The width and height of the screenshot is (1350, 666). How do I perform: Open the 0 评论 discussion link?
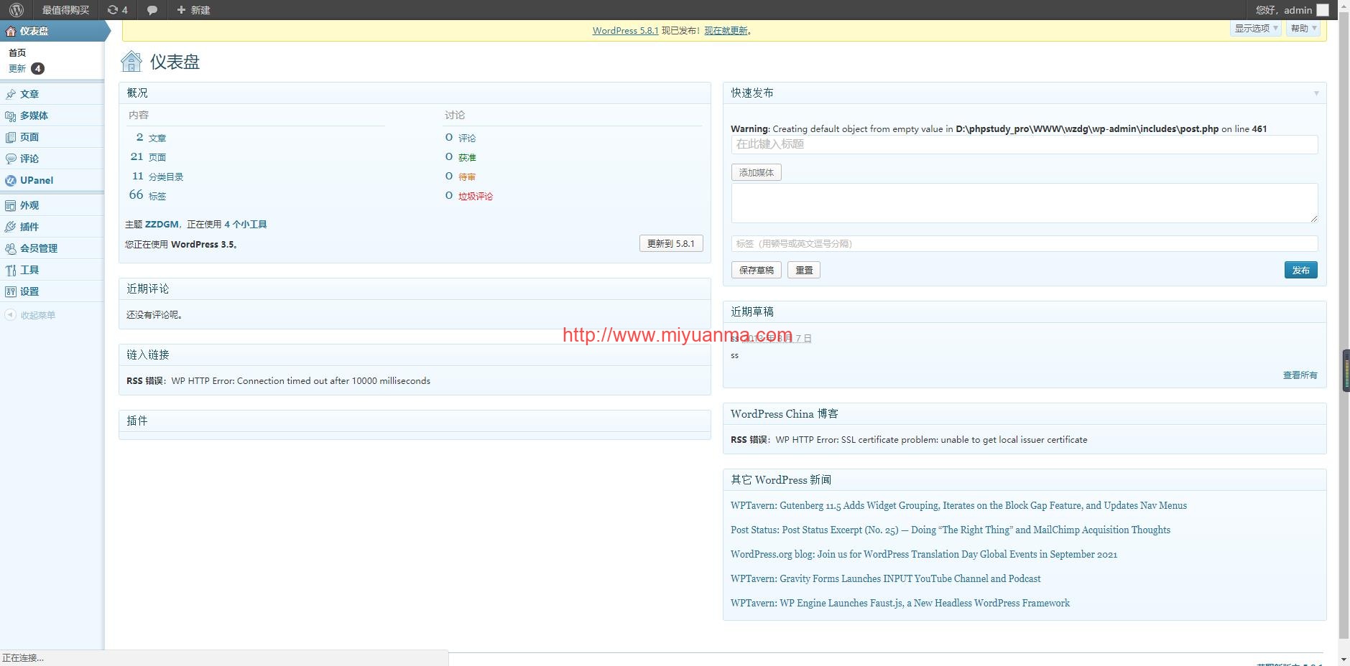pyautogui.click(x=461, y=138)
